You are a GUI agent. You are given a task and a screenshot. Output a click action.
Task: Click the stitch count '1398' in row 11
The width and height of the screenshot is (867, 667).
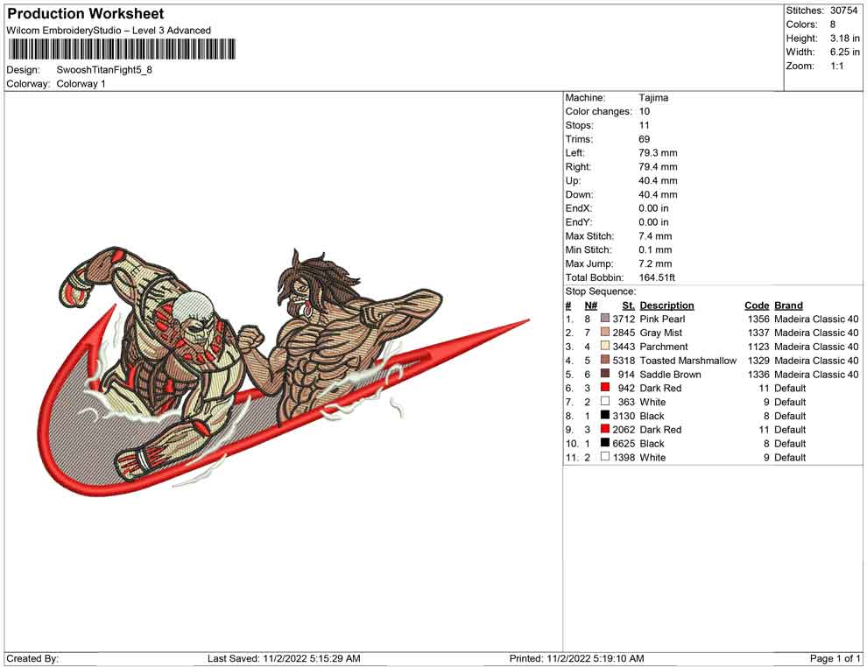624,457
